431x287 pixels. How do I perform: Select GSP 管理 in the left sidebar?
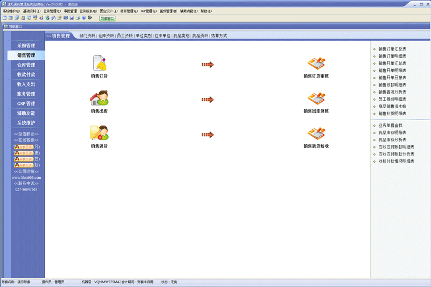tap(26, 103)
